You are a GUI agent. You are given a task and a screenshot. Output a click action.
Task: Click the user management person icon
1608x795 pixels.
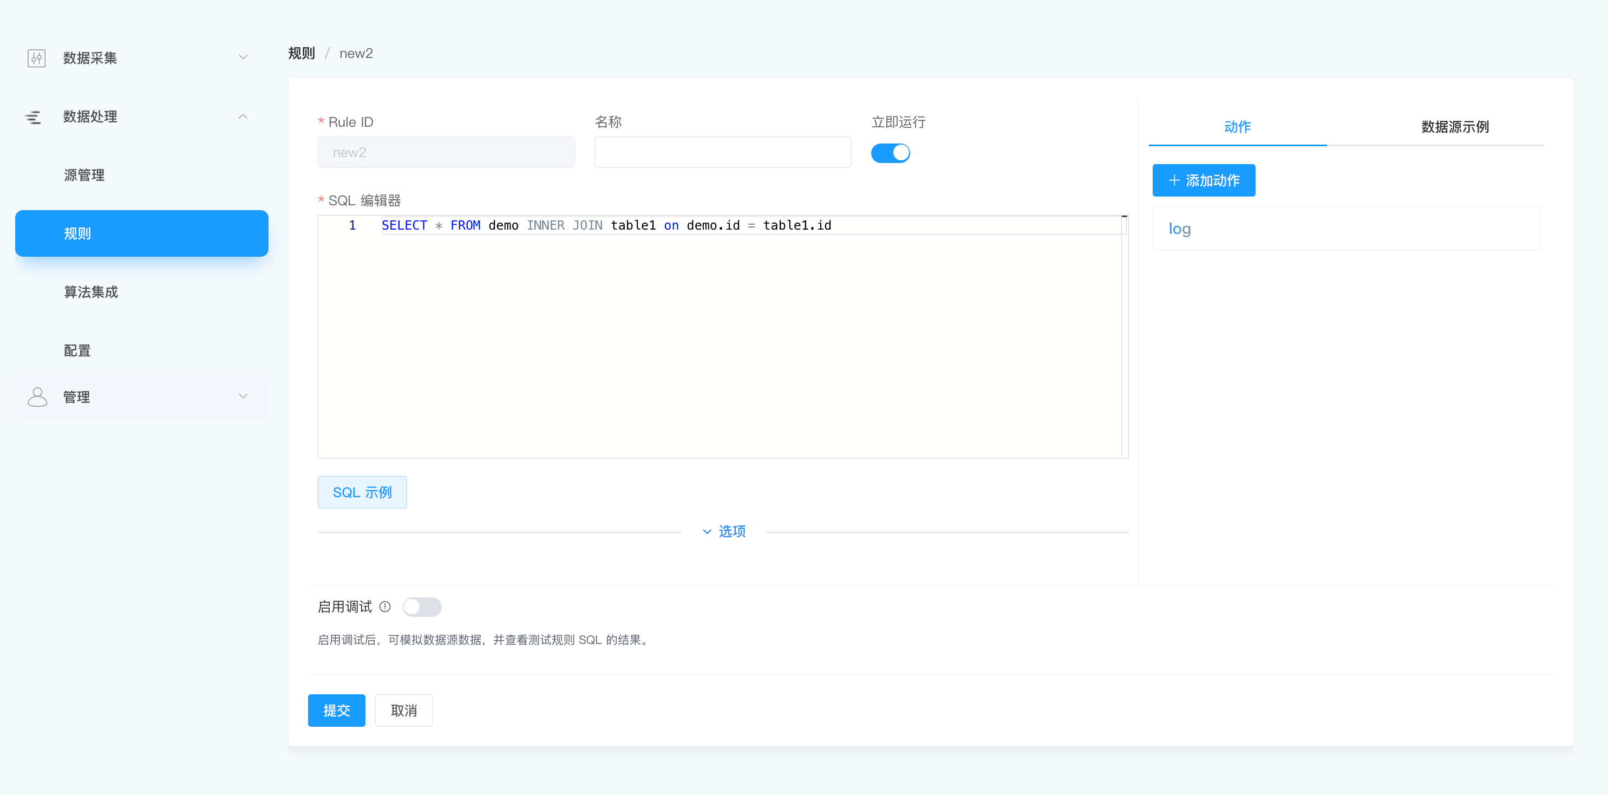[37, 396]
